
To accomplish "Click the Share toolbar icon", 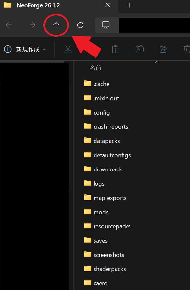I will 163,49.
